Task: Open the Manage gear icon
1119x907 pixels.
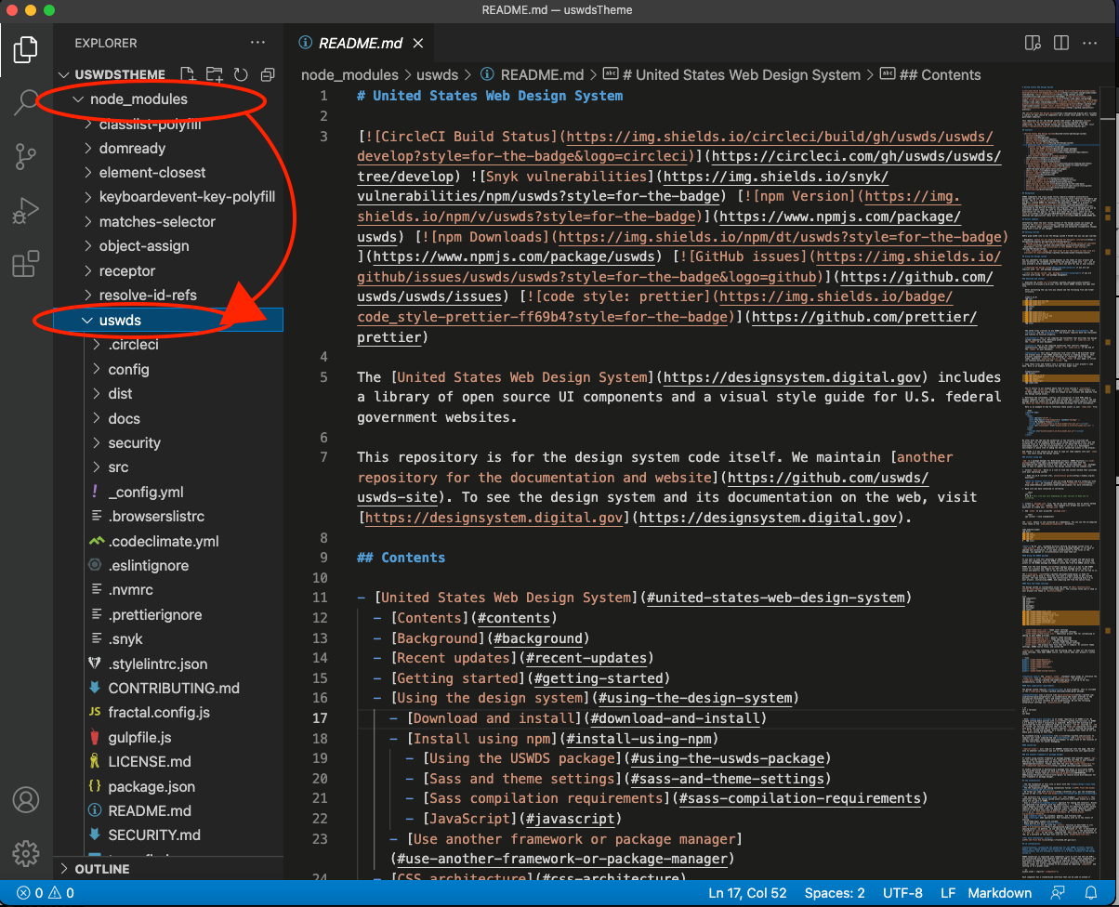Action: (26, 852)
